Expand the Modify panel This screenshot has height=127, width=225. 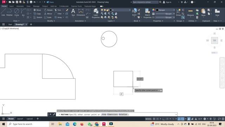tap(51, 21)
